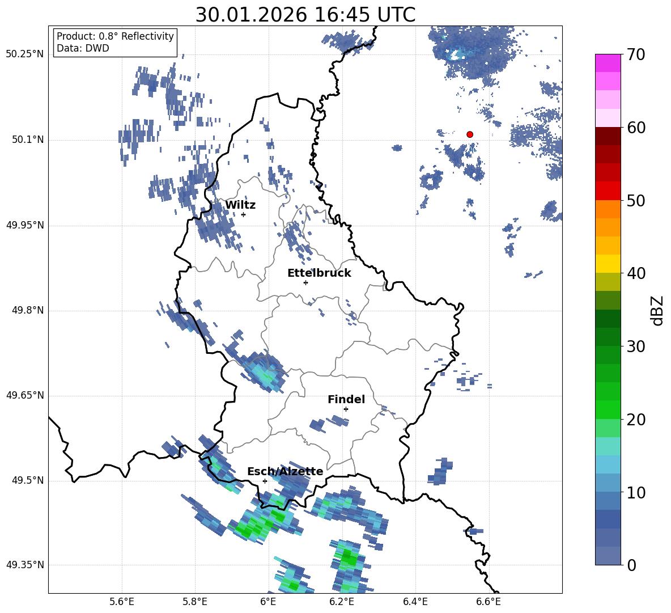Click the bright green colorbar segment above 20
The image size is (671, 613).
pos(608,410)
